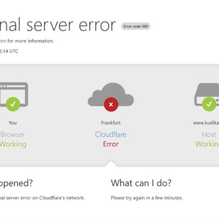Click the 'server error' main heading
The height and width of the screenshot is (219, 219).
[x=58, y=25]
